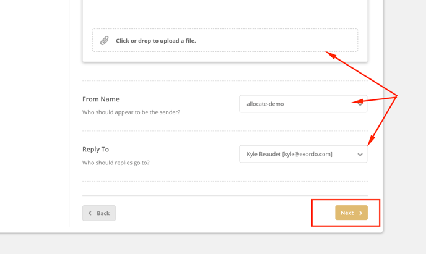This screenshot has height=254, width=426.
Task: Click the left chevron icon on Back
Action: pos(90,213)
